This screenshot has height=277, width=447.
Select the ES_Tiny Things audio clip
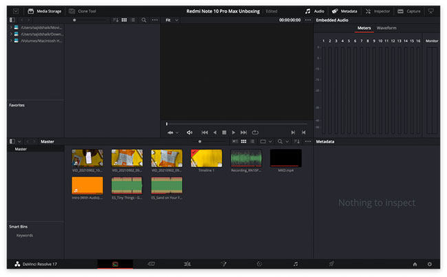pos(127,186)
